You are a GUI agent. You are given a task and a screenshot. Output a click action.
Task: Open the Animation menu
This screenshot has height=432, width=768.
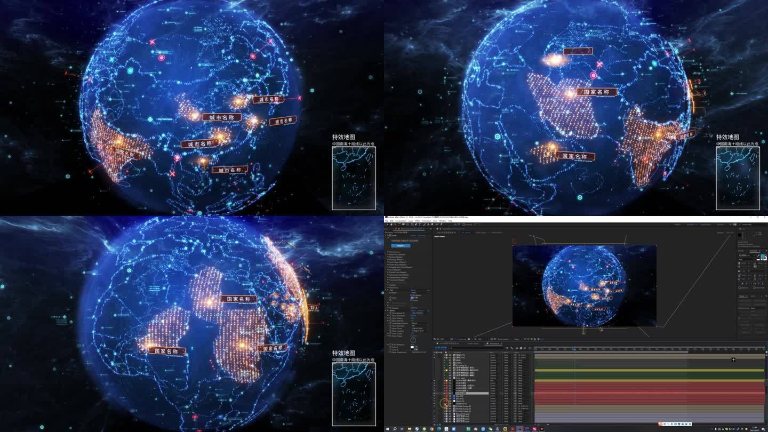click(426, 221)
